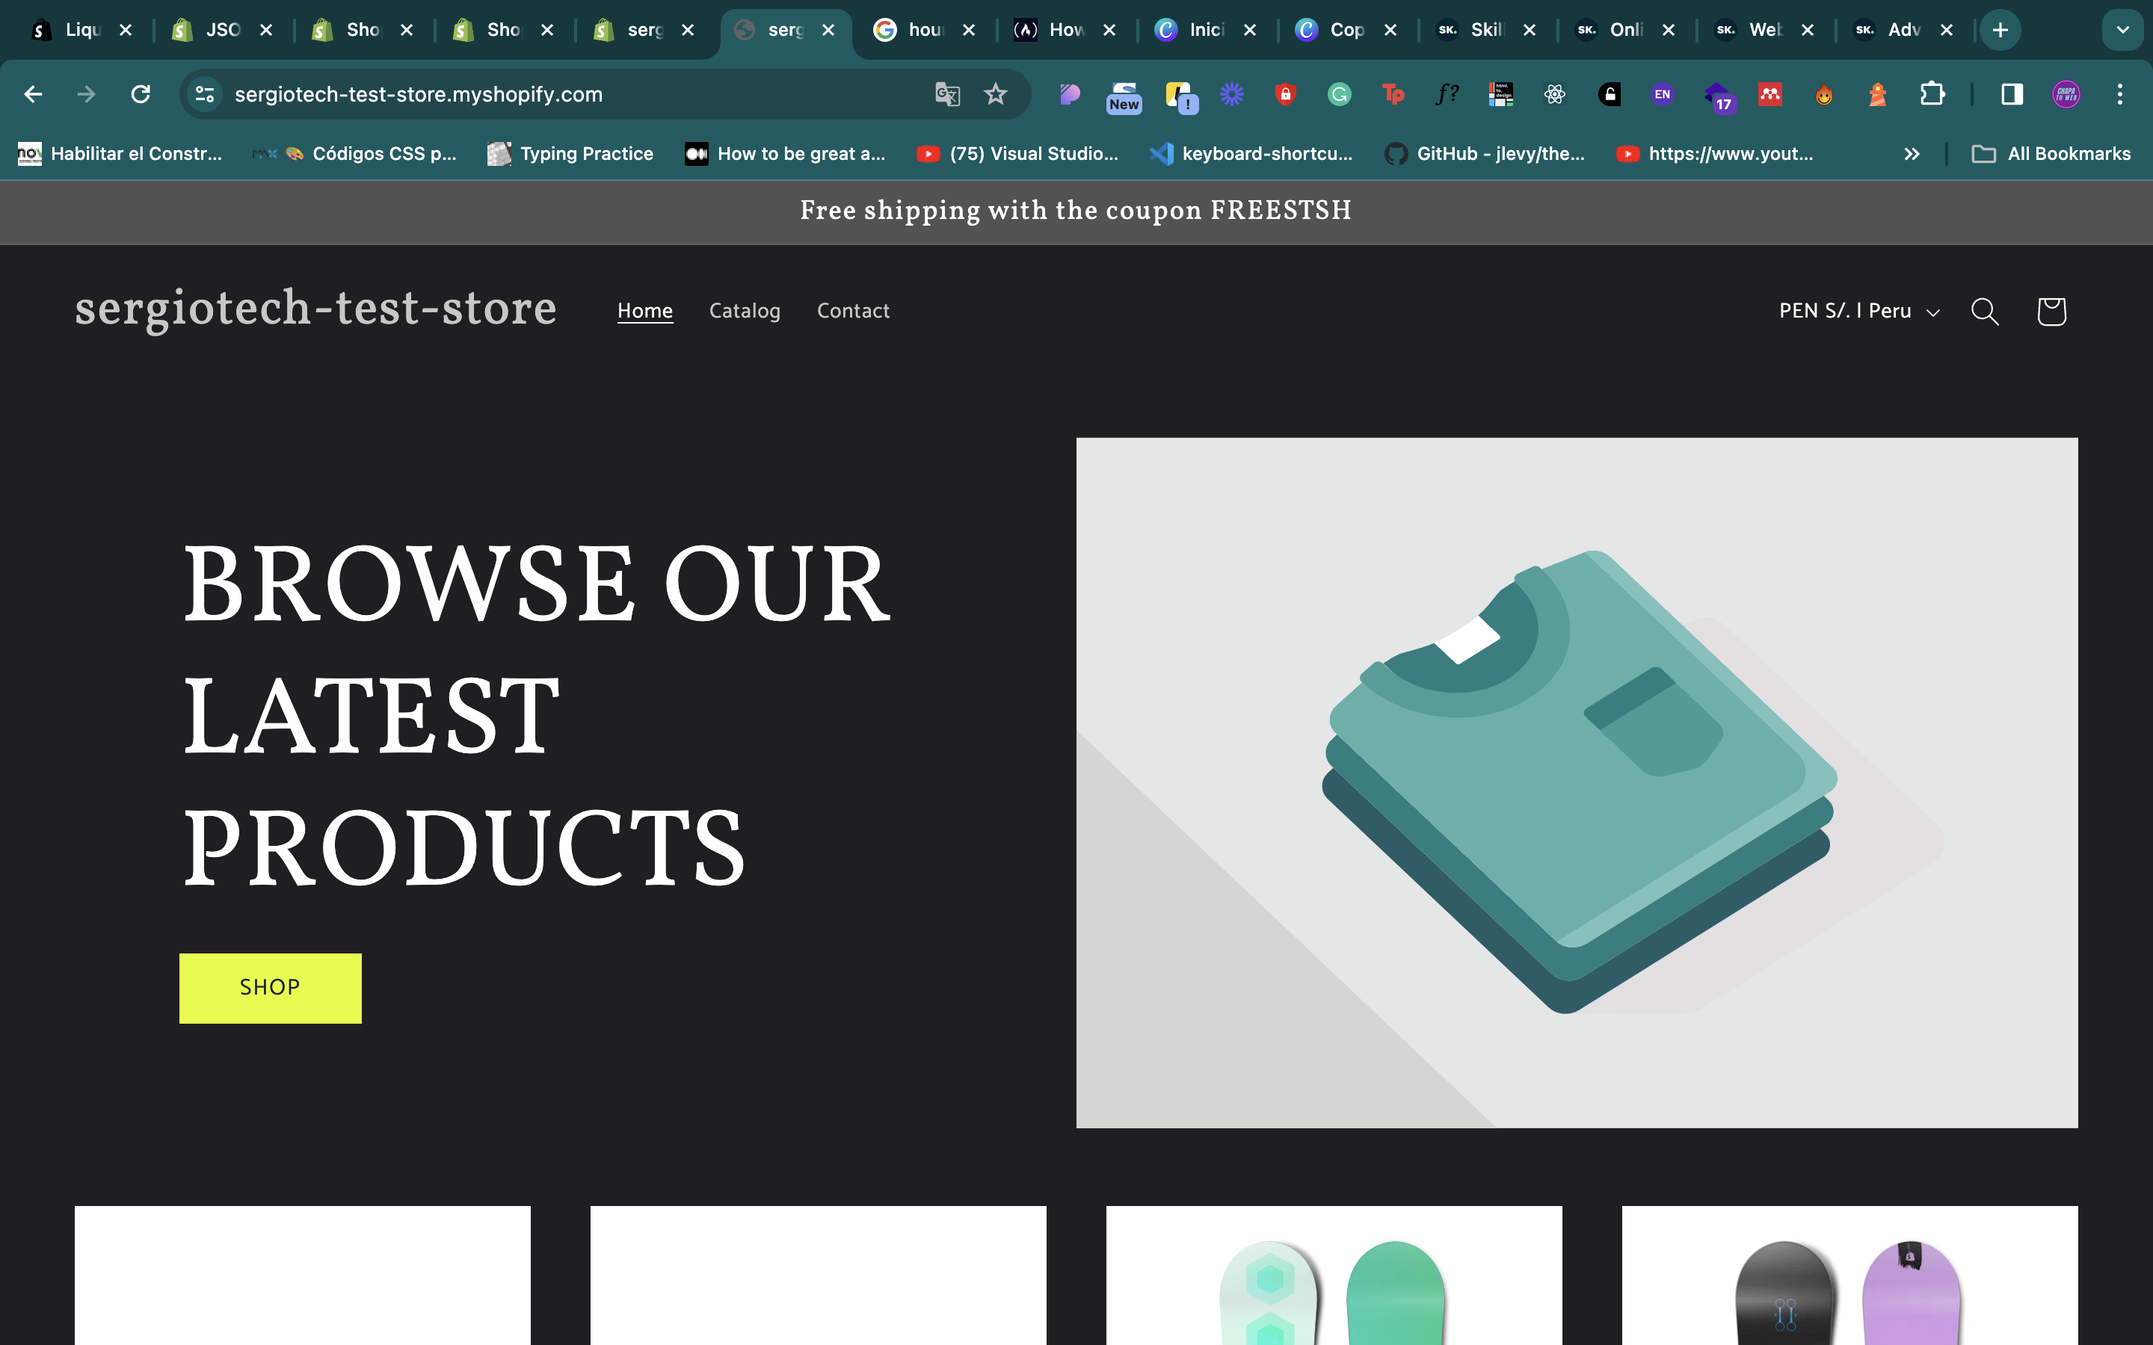The height and width of the screenshot is (1345, 2153).
Task: Open the Catalog nav link
Action: coord(745,312)
